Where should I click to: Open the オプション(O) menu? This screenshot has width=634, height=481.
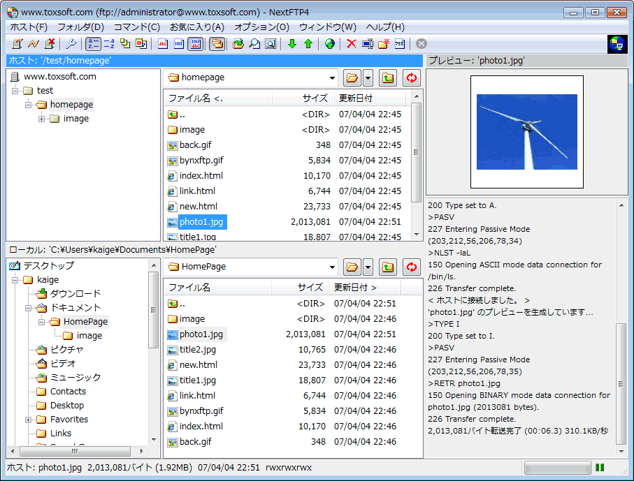(261, 27)
